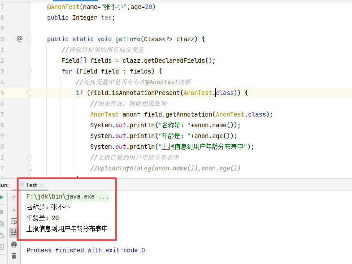Click the comment 如果存在,则做相应处理
Screen dimensions: 352x264
[128, 104]
